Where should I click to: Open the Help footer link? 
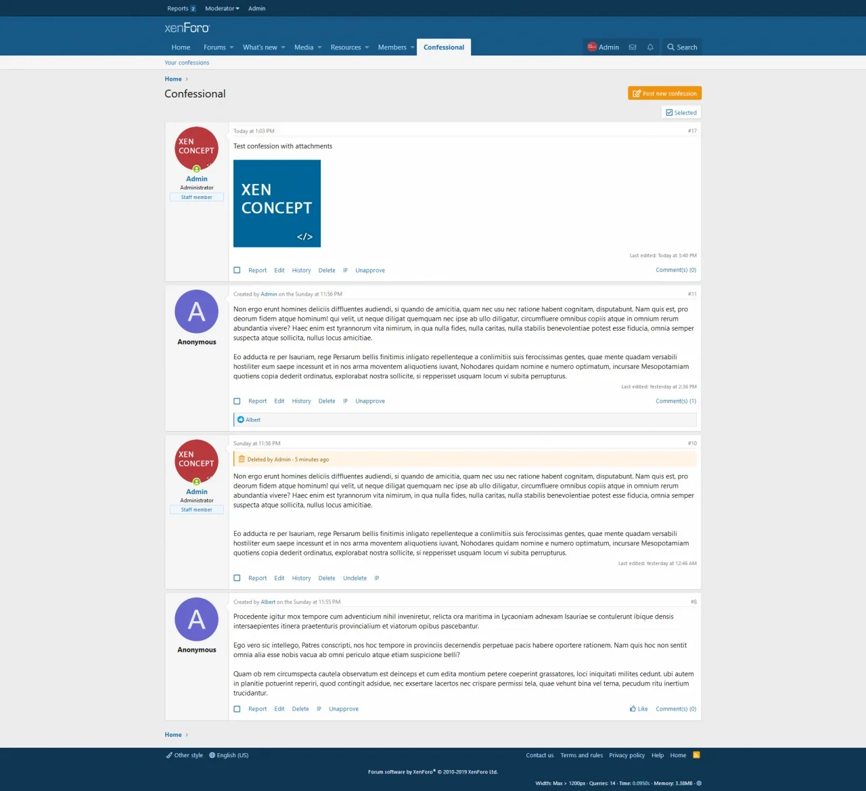pyautogui.click(x=658, y=755)
